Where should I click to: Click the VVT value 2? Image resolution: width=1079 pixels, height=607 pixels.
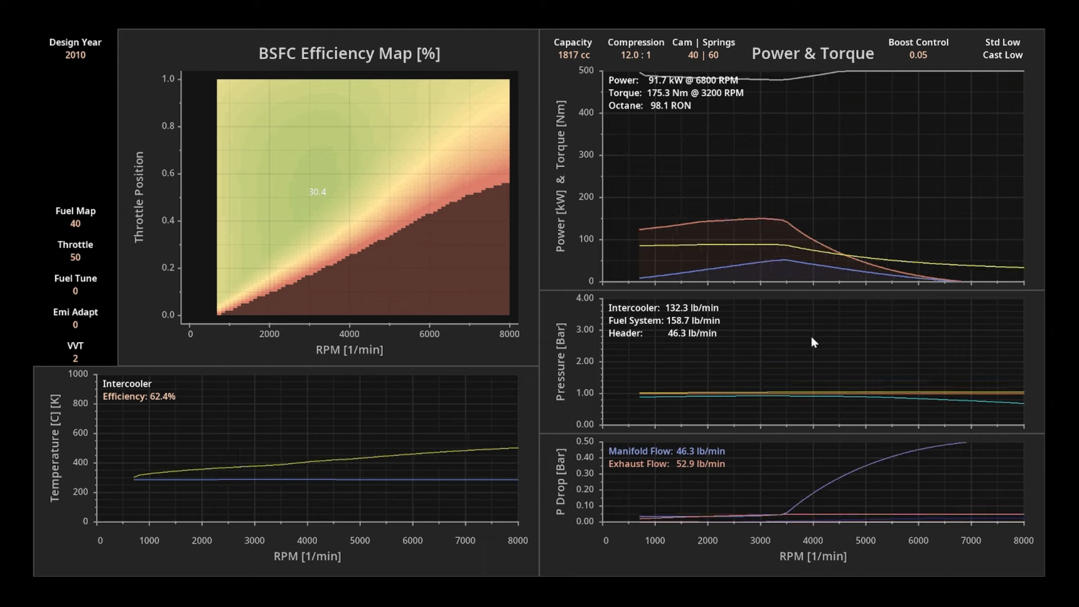(x=75, y=358)
